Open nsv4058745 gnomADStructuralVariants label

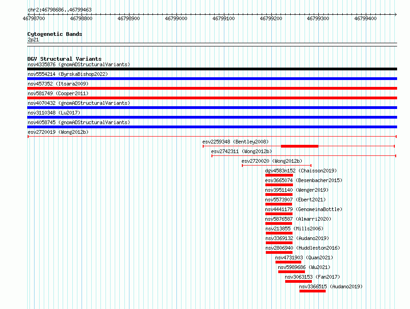(79, 122)
